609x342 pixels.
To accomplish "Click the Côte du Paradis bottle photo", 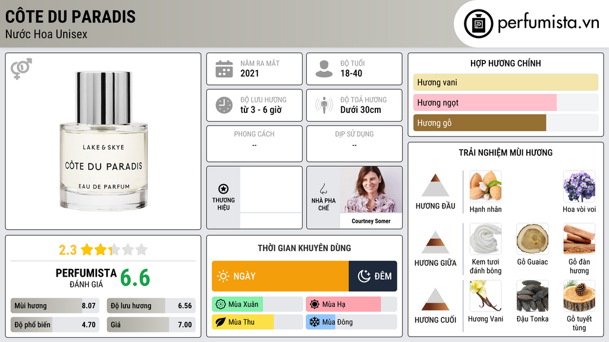I will click(103, 141).
